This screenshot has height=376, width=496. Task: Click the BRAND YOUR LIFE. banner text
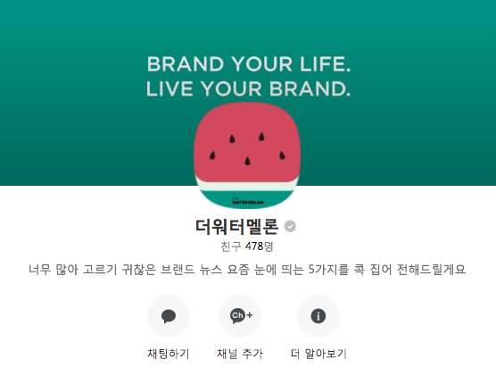coord(249,64)
